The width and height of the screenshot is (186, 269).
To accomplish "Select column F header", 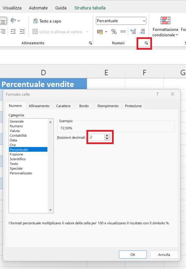I will [145, 73].
